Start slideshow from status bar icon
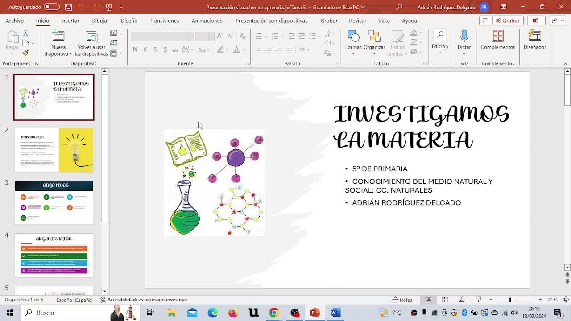The image size is (571, 321). [x=478, y=300]
